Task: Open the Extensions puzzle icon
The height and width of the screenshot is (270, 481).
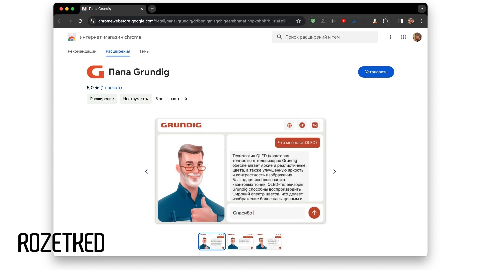Action: pyautogui.click(x=385, y=21)
